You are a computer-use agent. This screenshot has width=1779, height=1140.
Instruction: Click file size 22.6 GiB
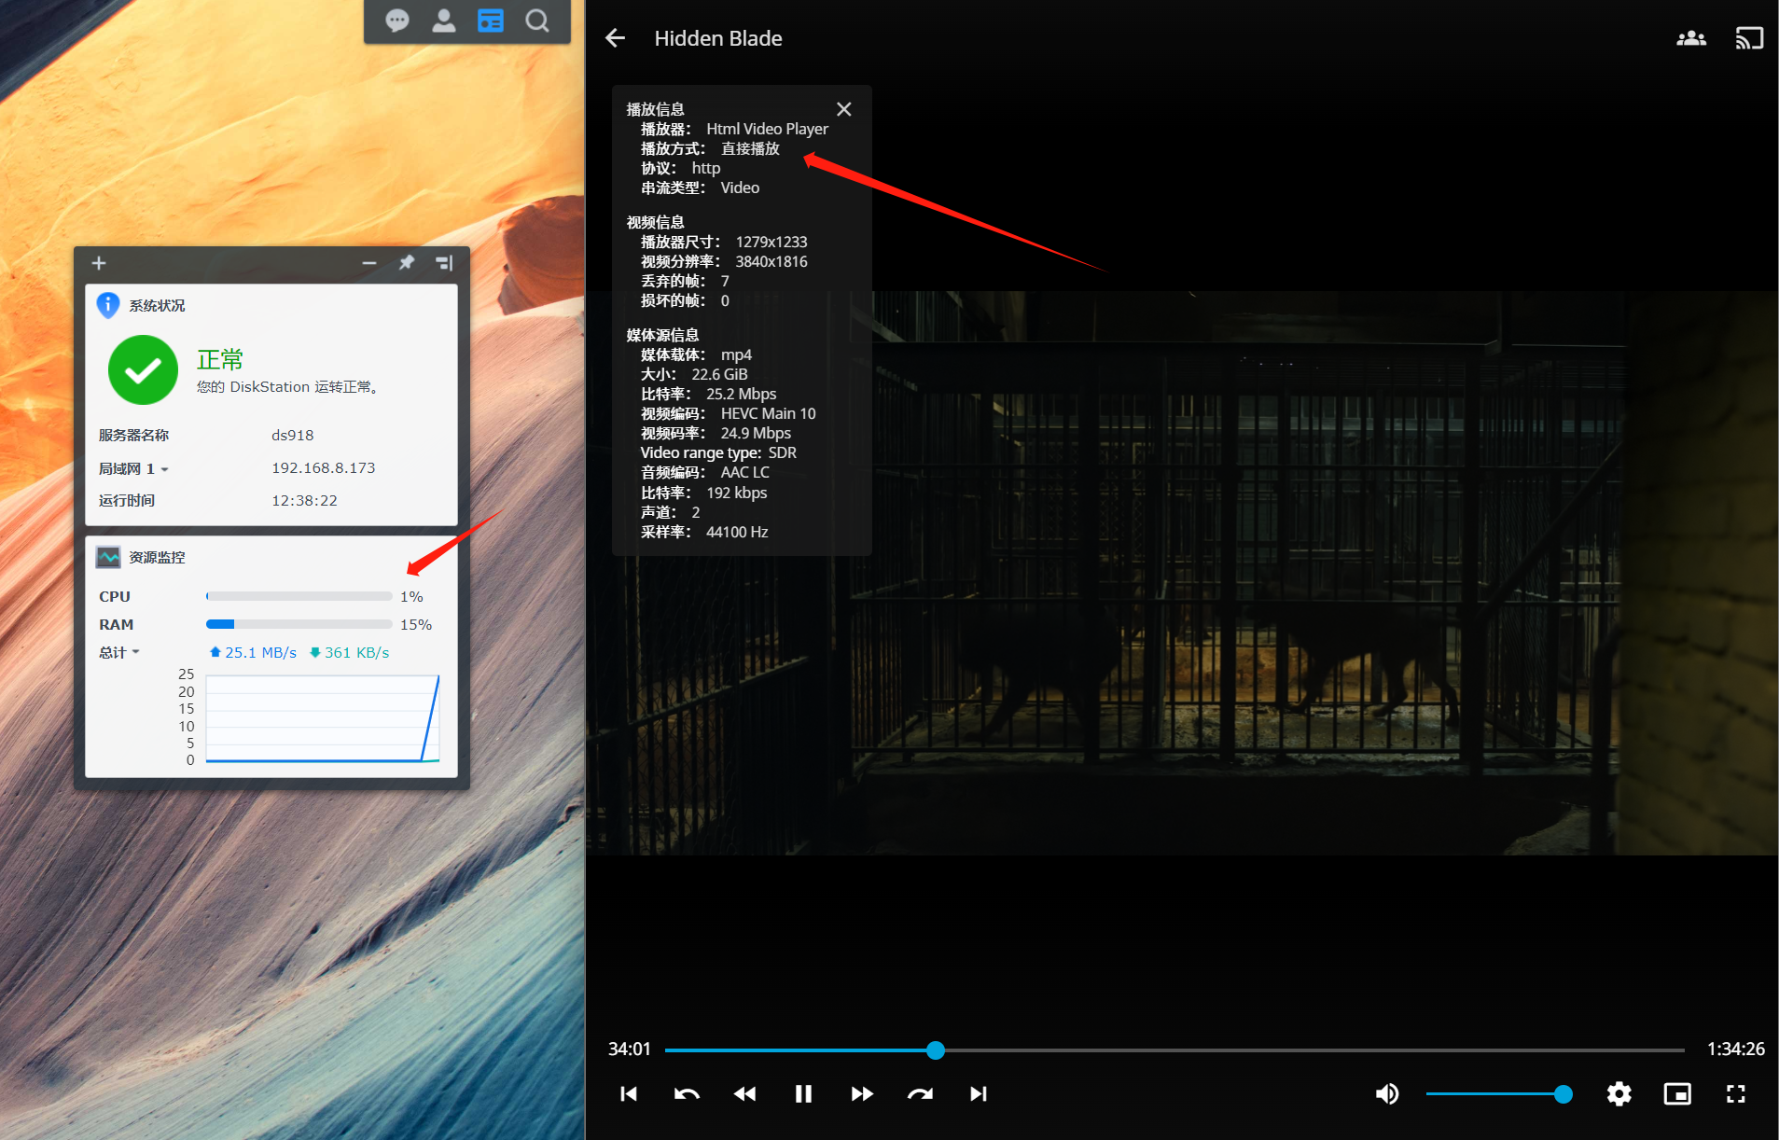[719, 374]
